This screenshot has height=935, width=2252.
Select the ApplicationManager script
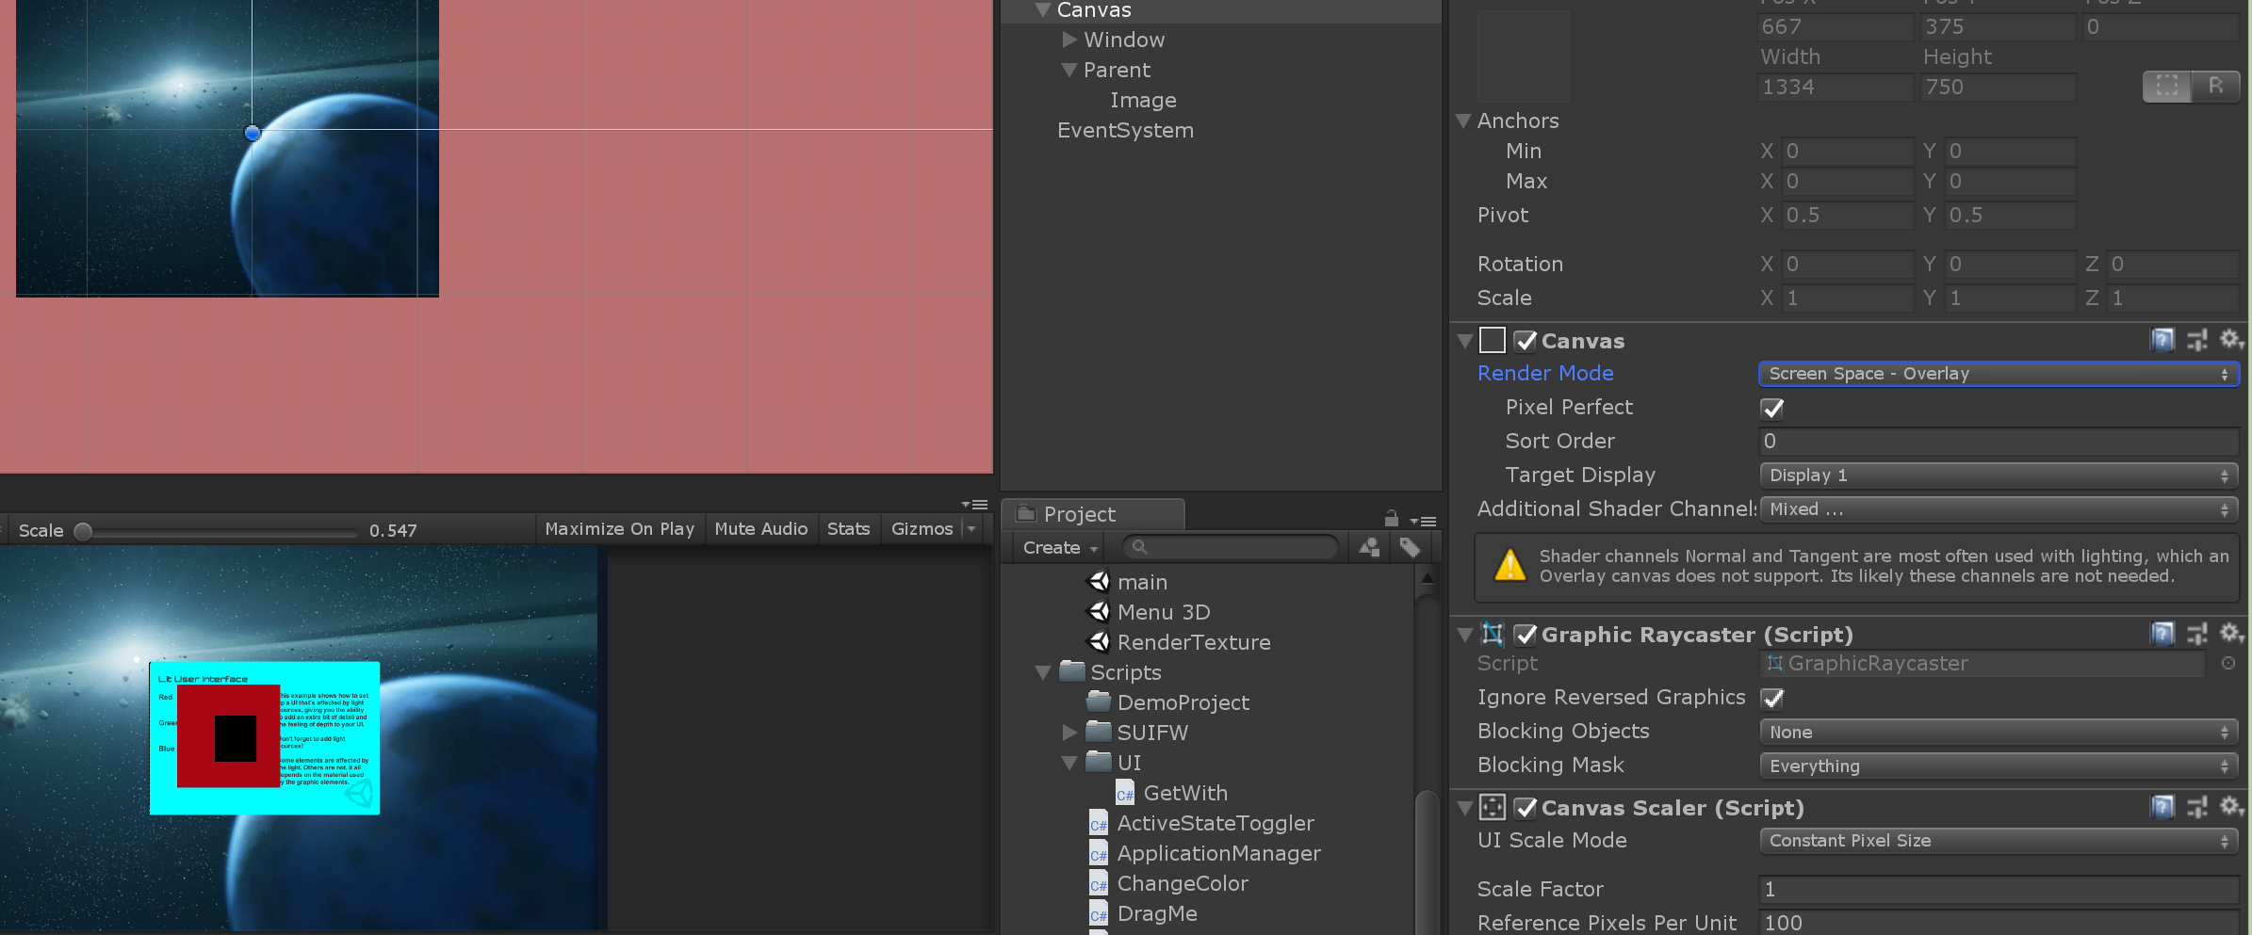(1205, 853)
